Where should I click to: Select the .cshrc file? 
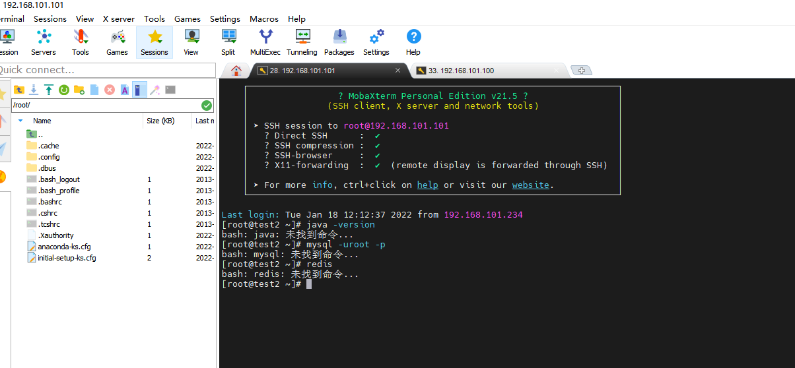coord(42,213)
